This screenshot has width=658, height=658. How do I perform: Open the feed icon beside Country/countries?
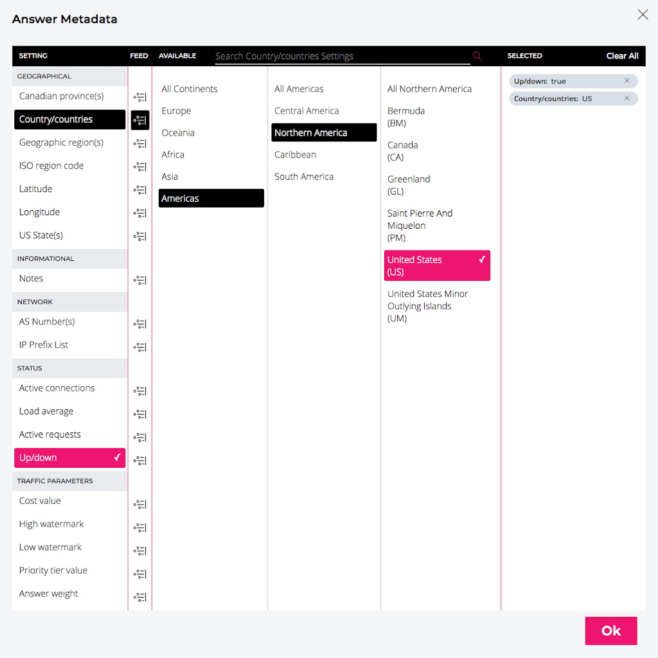(x=139, y=120)
